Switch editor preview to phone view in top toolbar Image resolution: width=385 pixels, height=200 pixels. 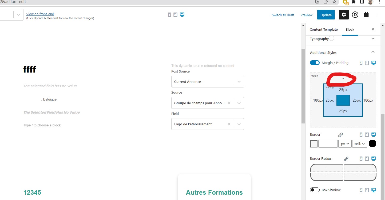click(169, 15)
